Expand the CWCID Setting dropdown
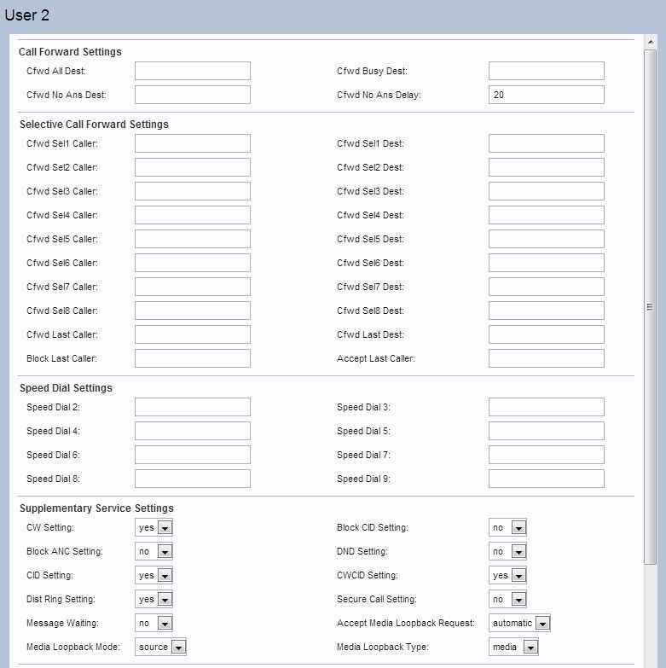666x668 pixels. pyautogui.click(x=507, y=576)
